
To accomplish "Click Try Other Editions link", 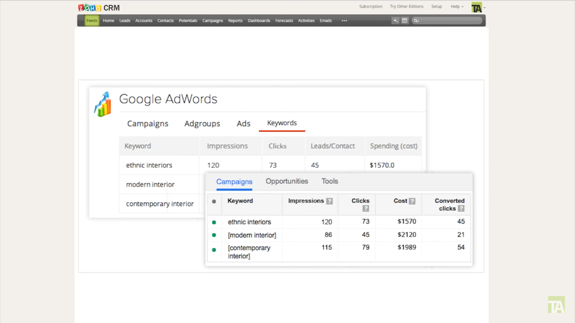I will click(x=407, y=6).
